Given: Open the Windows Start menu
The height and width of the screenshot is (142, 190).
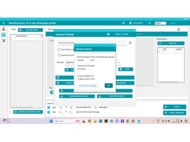Looking at the screenshot, I should coord(51,121).
